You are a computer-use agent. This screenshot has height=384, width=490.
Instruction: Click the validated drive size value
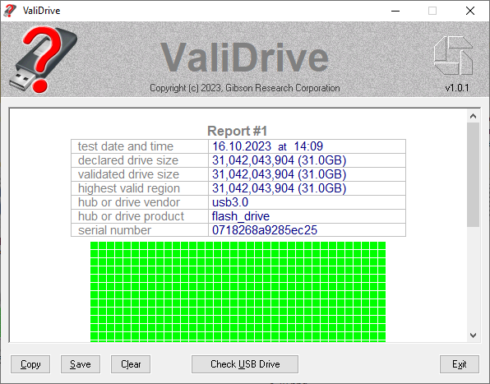click(x=279, y=174)
